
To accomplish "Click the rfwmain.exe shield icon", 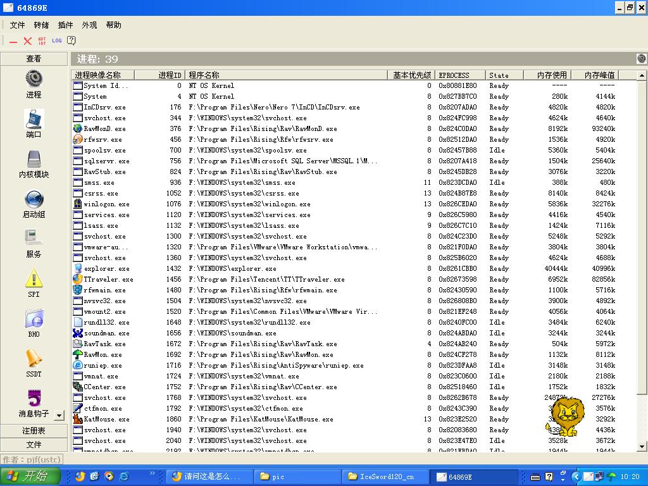I will pyautogui.click(x=77, y=290).
